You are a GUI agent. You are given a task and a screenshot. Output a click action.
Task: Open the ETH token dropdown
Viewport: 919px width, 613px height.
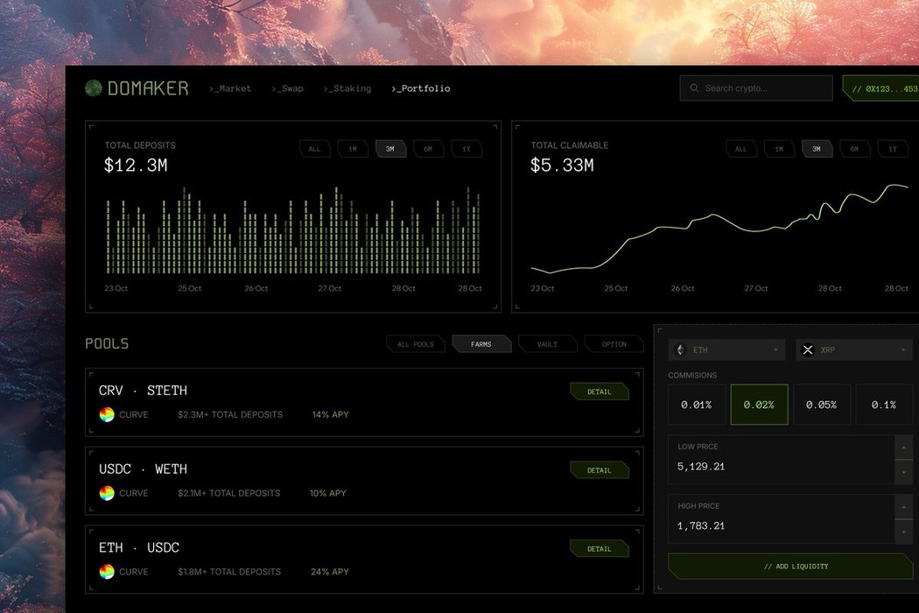[775, 350]
